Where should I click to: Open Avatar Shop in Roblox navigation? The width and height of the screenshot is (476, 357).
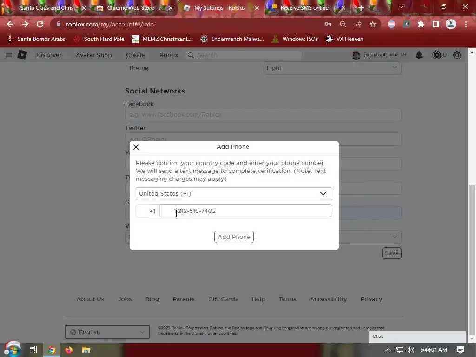coord(94,55)
